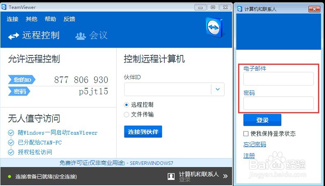
Task: Click the checkmark icon beside 已分配给CYAN-PC
Action: (x=11, y=142)
